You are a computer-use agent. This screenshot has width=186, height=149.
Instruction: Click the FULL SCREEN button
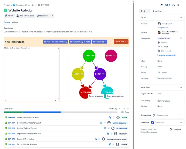[x=121, y=42]
